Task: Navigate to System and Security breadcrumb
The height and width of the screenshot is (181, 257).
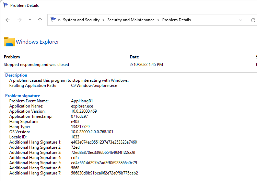Action: point(81,20)
